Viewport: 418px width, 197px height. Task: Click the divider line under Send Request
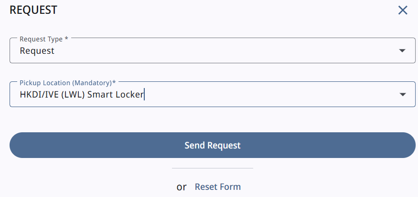tap(212, 168)
